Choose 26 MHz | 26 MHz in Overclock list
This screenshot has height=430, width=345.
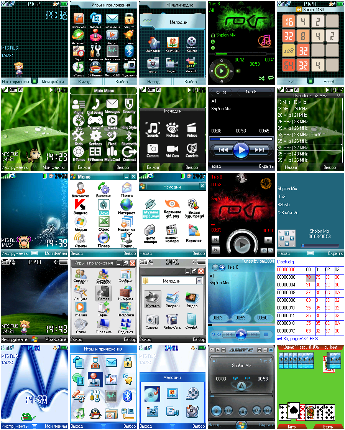310,121
